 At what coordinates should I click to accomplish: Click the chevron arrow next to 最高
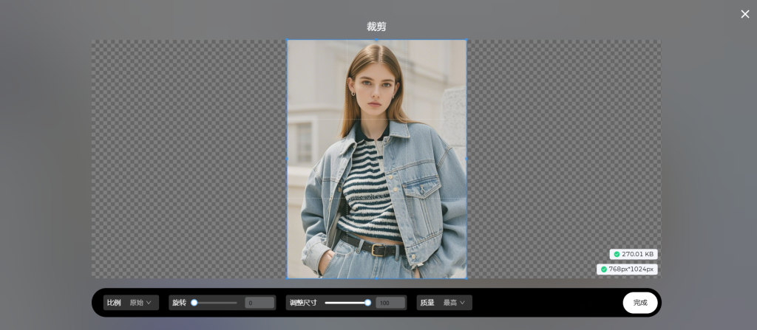463,303
